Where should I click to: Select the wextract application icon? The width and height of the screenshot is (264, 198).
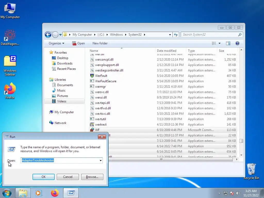tap(92, 125)
